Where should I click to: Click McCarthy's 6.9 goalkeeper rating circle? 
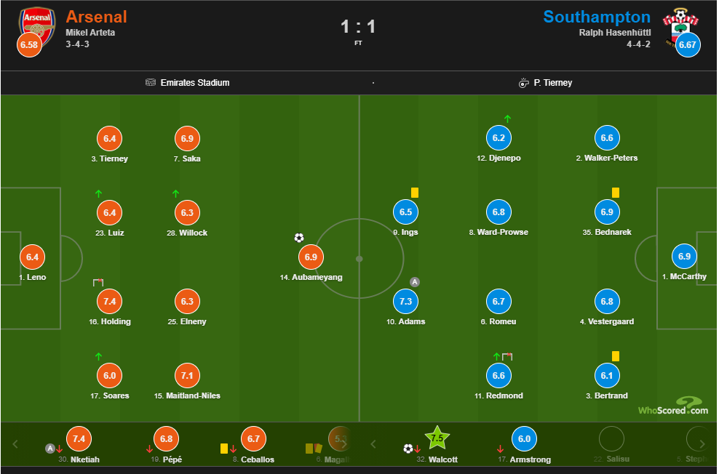point(684,257)
